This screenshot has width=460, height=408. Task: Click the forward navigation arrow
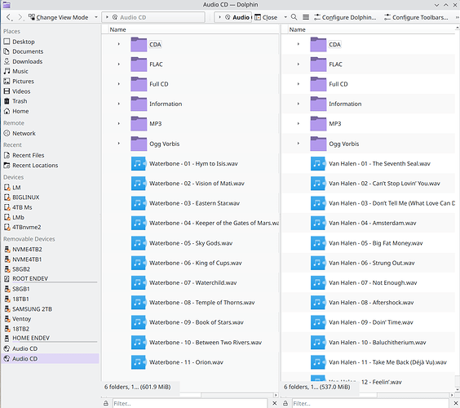click(x=20, y=17)
